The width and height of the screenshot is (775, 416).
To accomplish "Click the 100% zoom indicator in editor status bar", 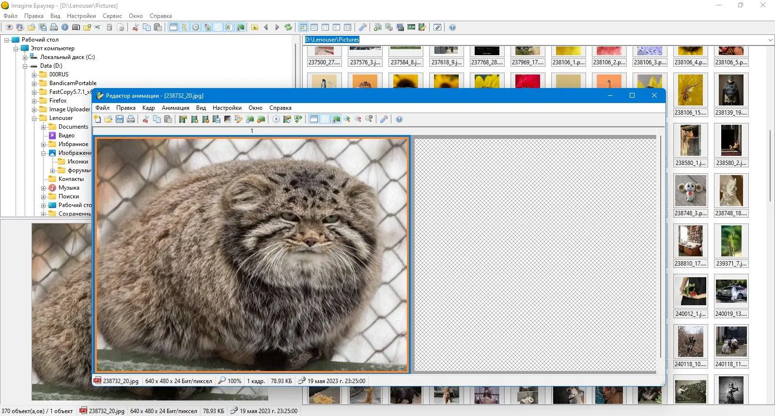I will pos(230,381).
